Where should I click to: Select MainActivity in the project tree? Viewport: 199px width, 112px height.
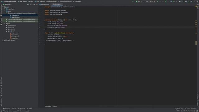coord(16,17)
